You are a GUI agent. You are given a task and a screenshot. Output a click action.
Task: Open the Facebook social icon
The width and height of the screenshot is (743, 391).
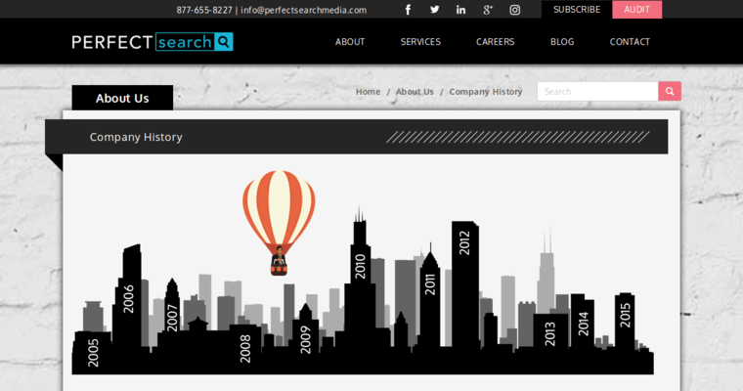408,10
